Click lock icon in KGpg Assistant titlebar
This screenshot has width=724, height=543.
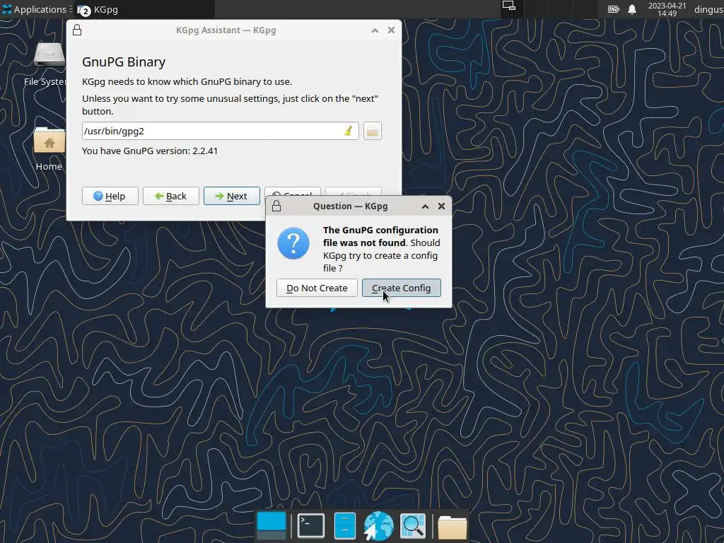pyautogui.click(x=77, y=30)
